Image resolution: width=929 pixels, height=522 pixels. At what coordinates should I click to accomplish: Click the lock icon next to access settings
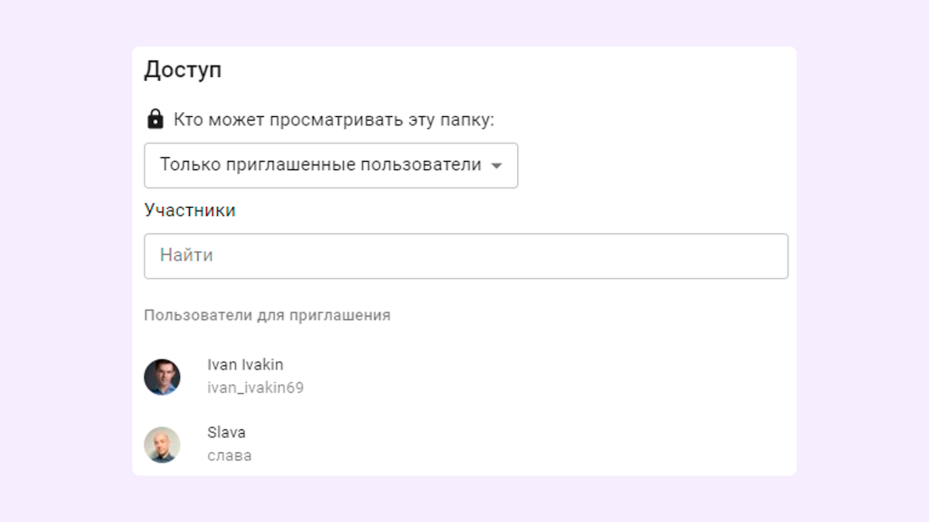(x=154, y=119)
